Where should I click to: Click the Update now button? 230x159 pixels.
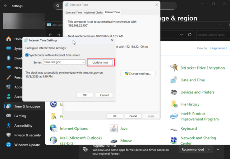pyautogui.click(x=100, y=62)
